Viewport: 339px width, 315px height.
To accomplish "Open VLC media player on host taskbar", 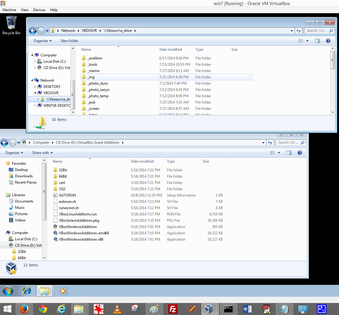I will 117,309.
